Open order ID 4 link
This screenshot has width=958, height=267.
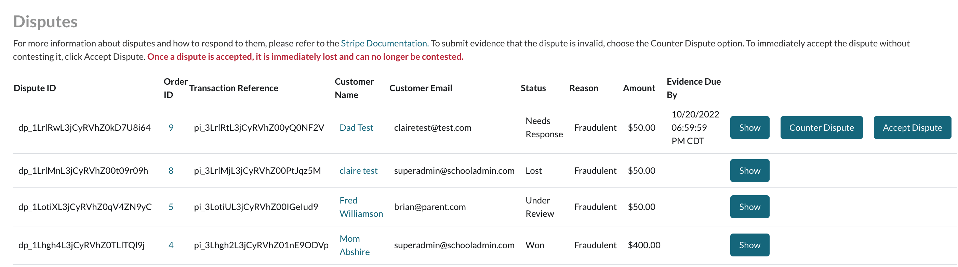[171, 245]
